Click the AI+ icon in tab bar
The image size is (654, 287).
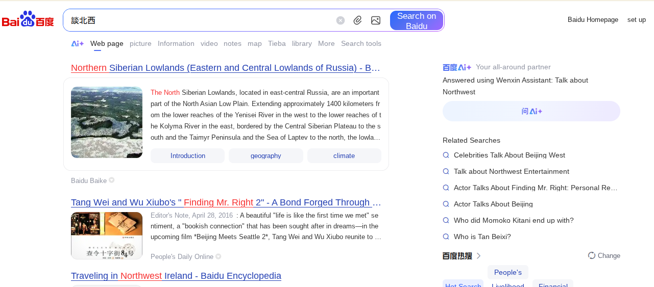78,44
